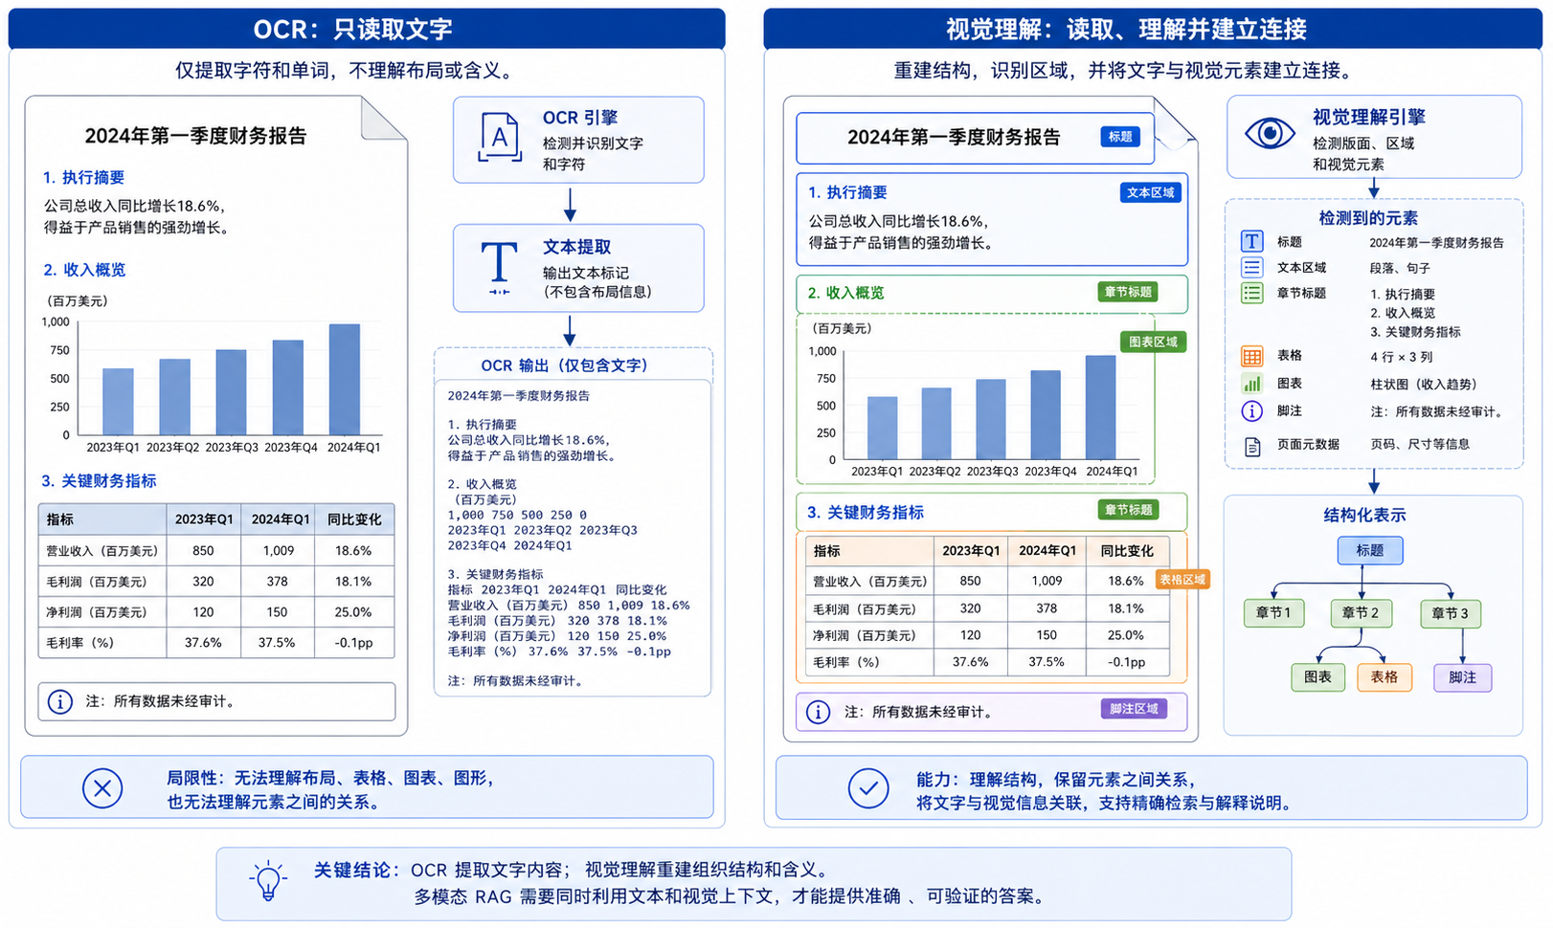The image size is (1553, 928).
Task: Click the X circle icon beside 局限性
Action: pyautogui.click(x=102, y=788)
